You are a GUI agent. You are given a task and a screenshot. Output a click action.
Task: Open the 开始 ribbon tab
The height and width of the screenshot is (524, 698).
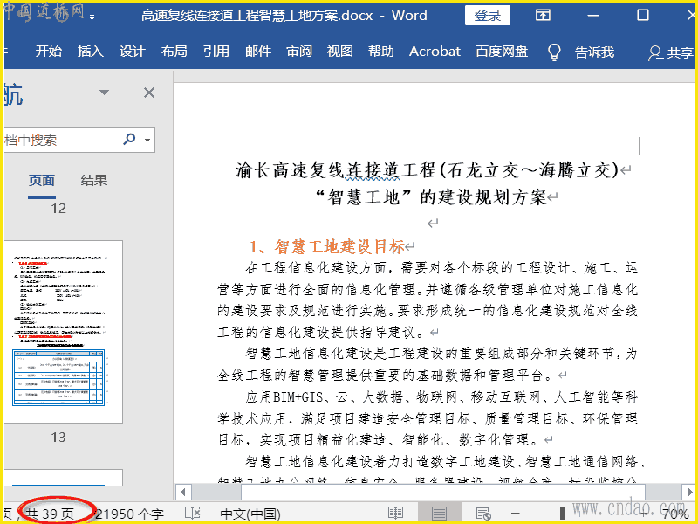49,52
